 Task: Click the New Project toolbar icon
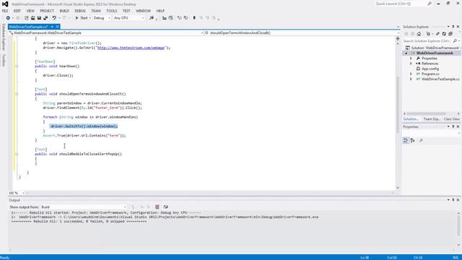pyautogui.click(x=26, y=18)
